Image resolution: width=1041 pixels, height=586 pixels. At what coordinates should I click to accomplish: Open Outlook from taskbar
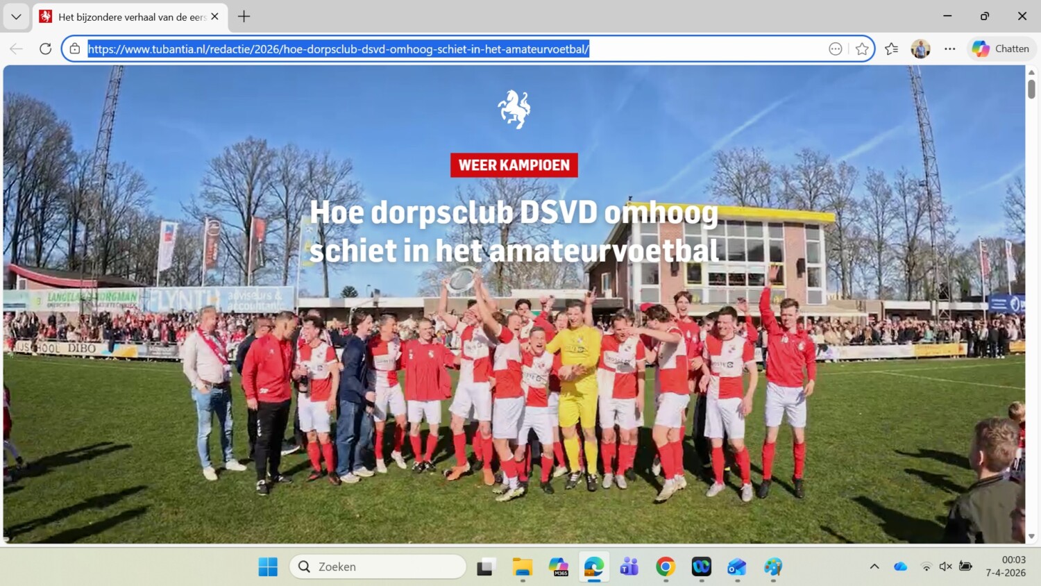737,567
